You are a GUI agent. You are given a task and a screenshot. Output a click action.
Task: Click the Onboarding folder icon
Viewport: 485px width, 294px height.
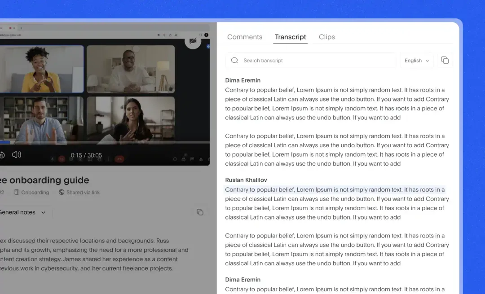[x=17, y=192]
